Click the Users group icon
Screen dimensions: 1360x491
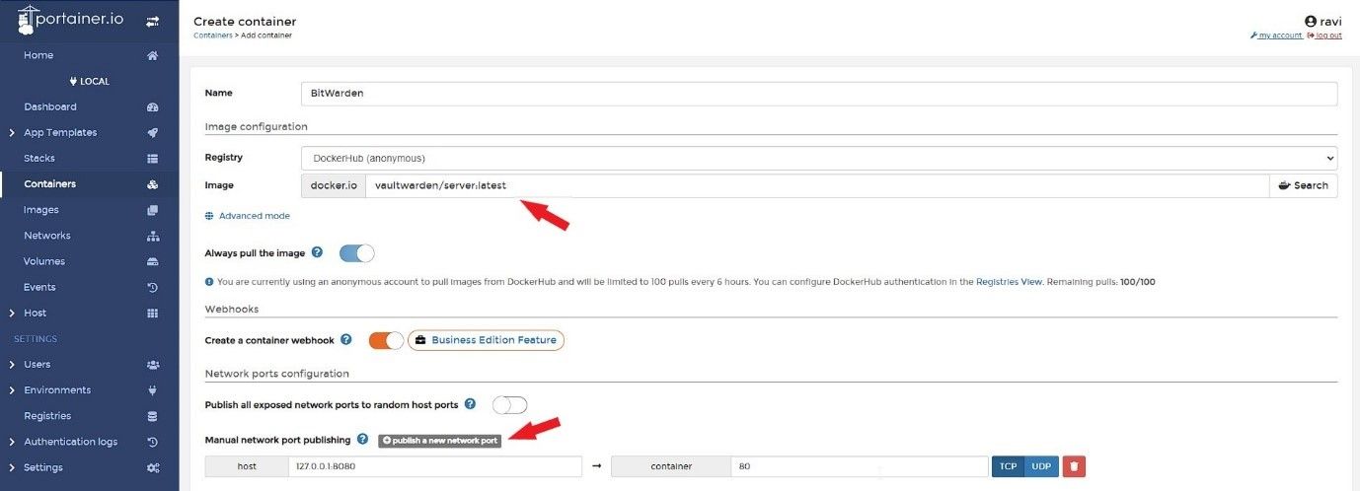tap(153, 364)
